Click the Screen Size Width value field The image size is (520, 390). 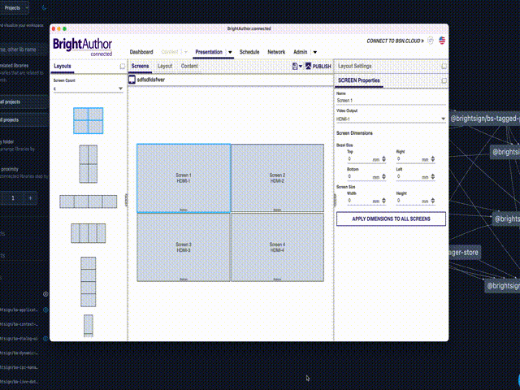(x=359, y=201)
